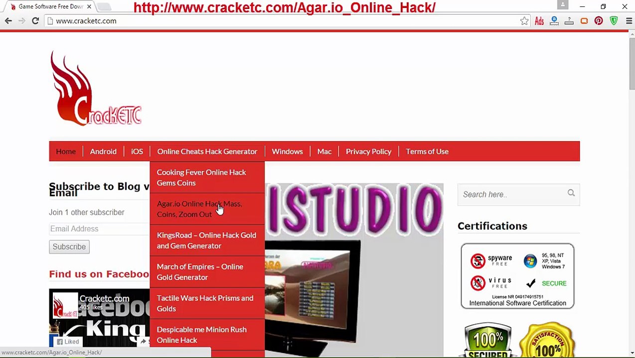This screenshot has width=635, height=358.
Task: Click the Find us on Facebook heading
Action: tap(99, 274)
